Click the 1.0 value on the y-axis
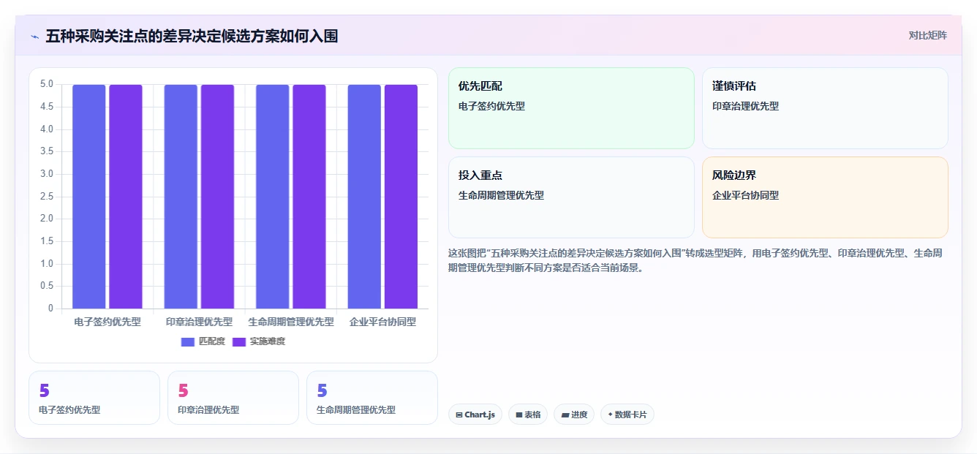The image size is (977, 454). (x=47, y=263)
